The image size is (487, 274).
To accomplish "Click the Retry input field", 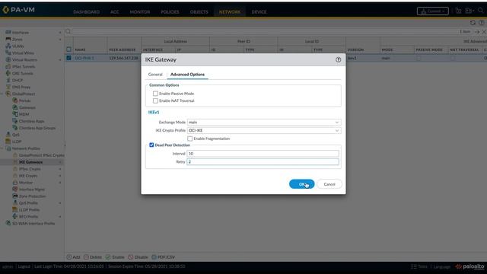I will tap(263, 162).
